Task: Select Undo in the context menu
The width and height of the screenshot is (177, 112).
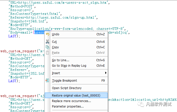Action: pos(76,34)
